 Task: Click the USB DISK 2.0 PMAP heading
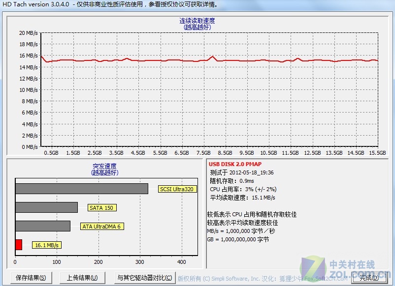tap(234, 164)
